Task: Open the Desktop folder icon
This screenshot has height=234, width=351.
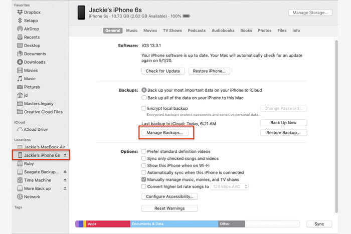Action: [20, 46]
